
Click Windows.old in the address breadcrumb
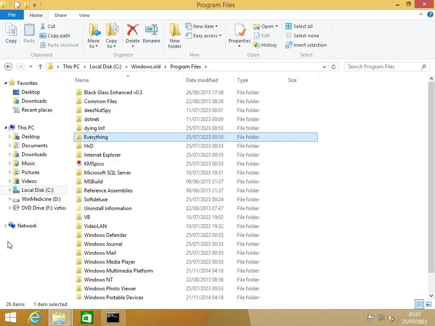(x=146, y=67)
